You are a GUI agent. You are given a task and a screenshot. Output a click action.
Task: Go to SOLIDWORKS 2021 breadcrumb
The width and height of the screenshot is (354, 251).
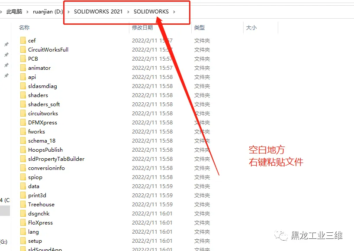click(x=98, y=12)
